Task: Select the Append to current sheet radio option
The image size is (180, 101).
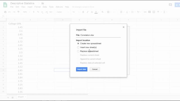Action: click(x=78, y=59)
